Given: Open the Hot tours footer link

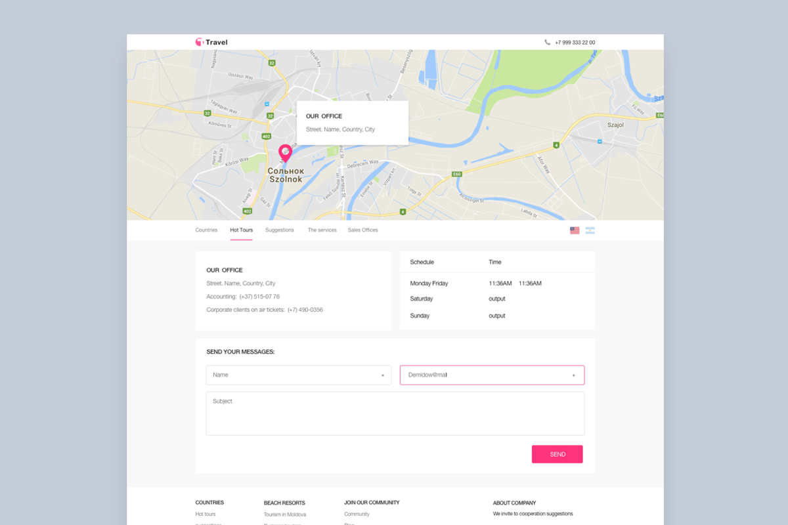Looking at the screenshot, I should click(206, 514).
